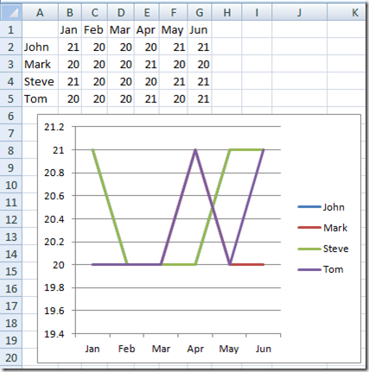Click the Mar header cell D1
Image resolution: width=369 pixels, height=372 pixels.
pos(121,29)
